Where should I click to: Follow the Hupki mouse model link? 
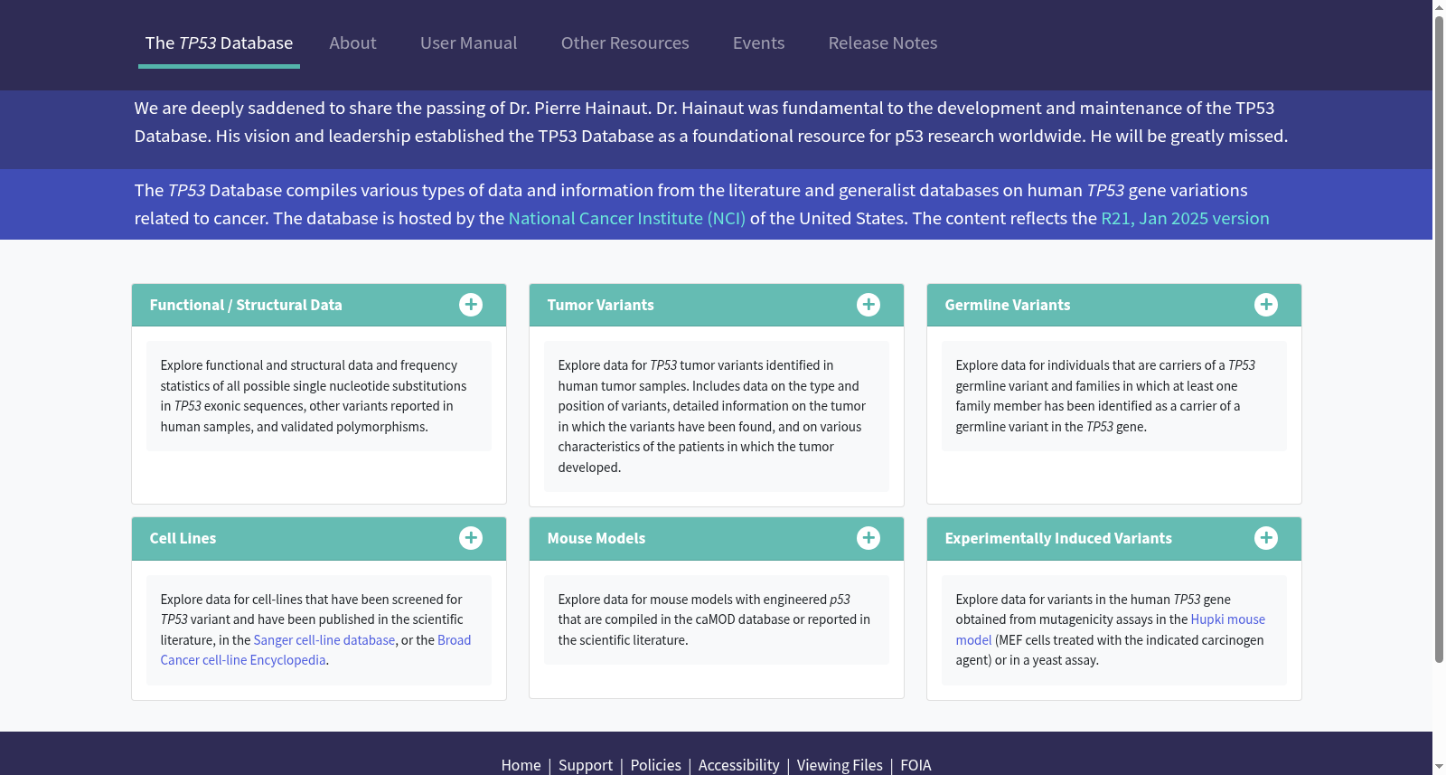(1227, 619)
